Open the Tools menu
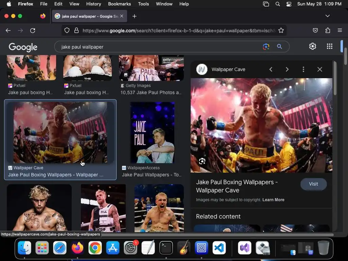 coord(143,4)
